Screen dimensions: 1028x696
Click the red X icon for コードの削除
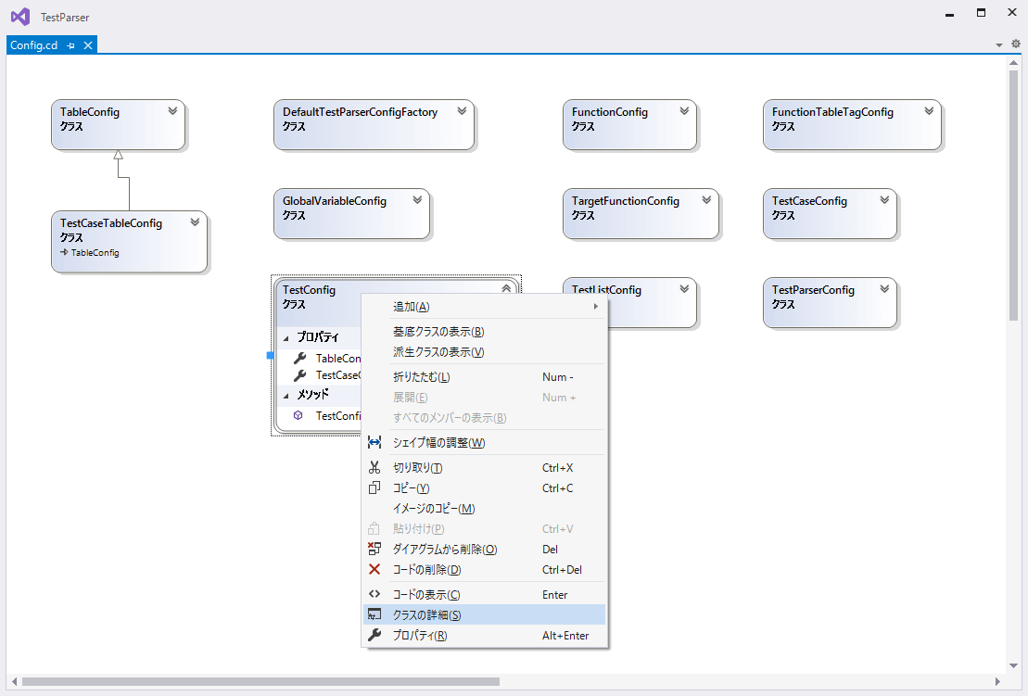click(374, 569)
